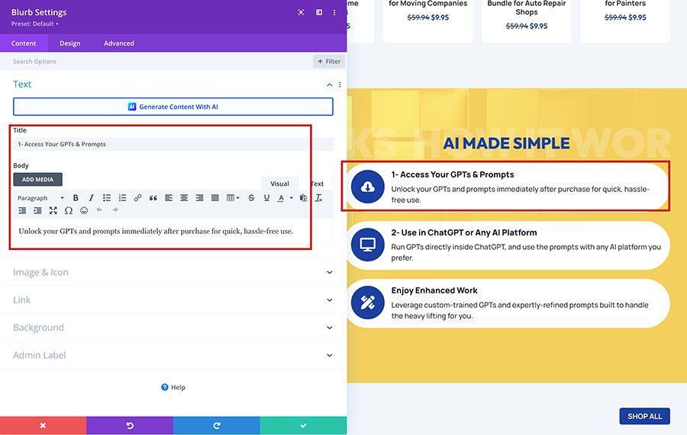Open the Paragraph format dropdown
This screenshot has height=435, width=687.
pyautogui.click(x=40, y=198)
